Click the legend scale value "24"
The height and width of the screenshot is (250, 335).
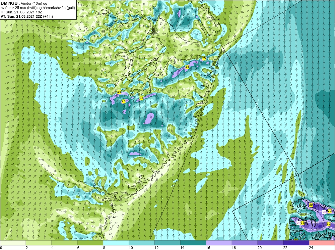click(x=311, y=248)
